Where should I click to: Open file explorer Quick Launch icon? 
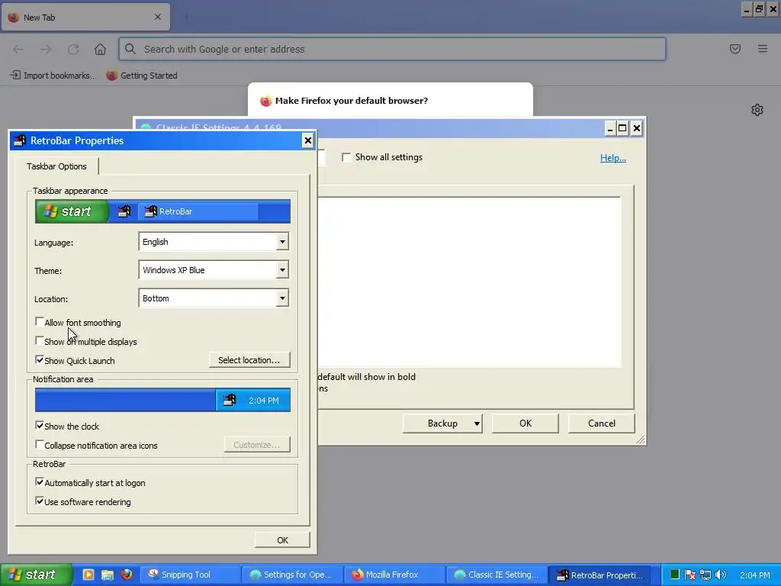pyautogui.click(x=107, y=575)
